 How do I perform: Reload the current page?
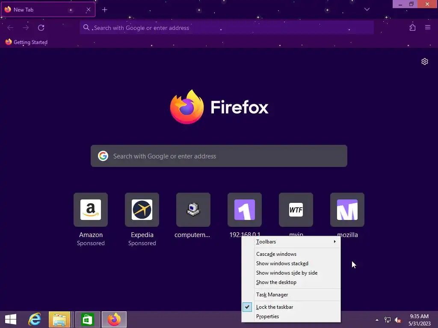41,28
